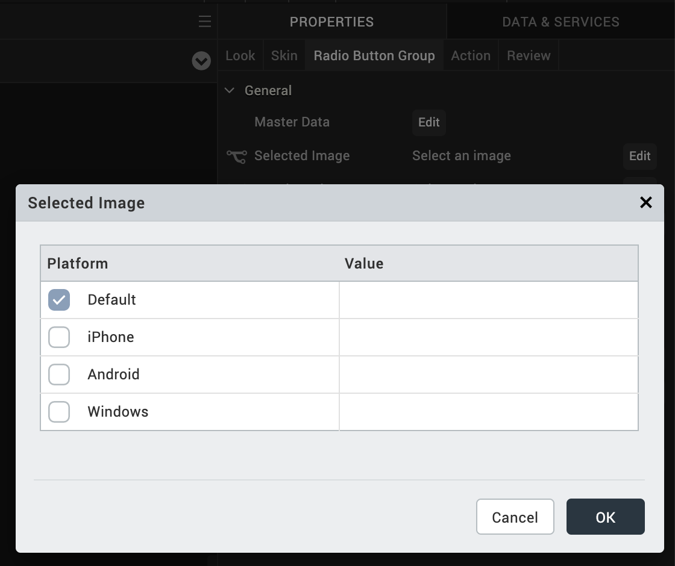Screen dimensions: 675x566
Task: Tick the Windows platform checkbox
Action: [59, 412]
